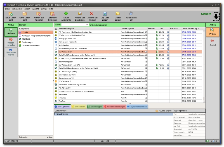
Task: Delete the Aktions-Set with red X
Action: (92, 13)
